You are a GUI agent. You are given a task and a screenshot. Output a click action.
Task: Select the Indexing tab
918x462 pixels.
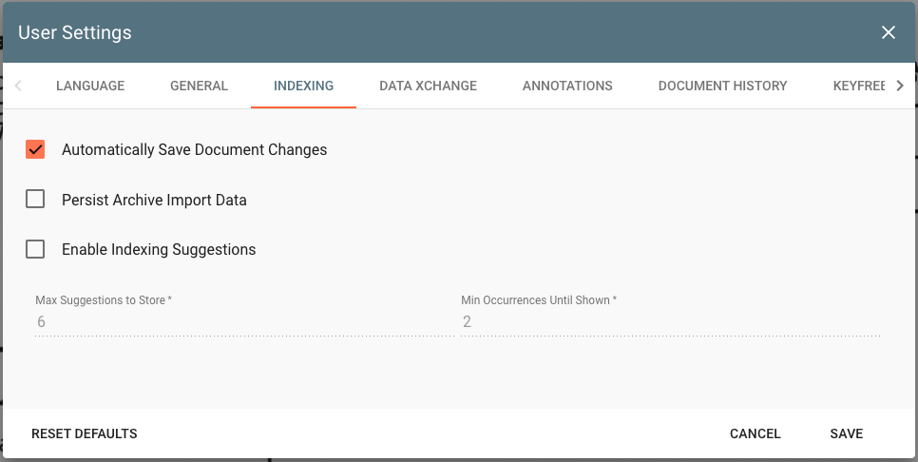[x=303, y=86]
